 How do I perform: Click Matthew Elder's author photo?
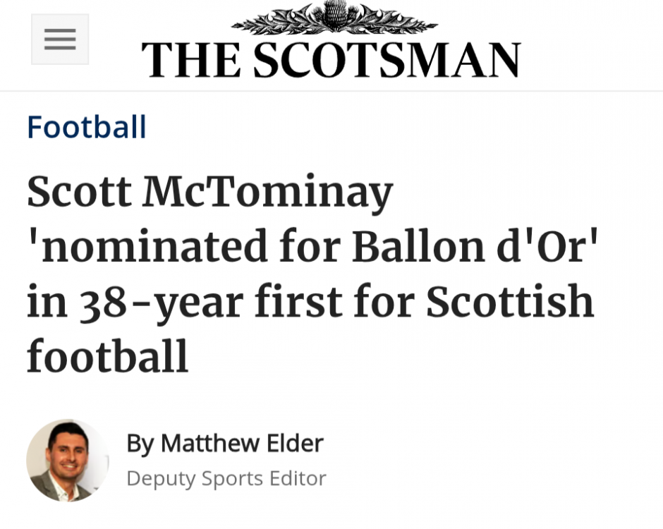[x=66, y=461]
